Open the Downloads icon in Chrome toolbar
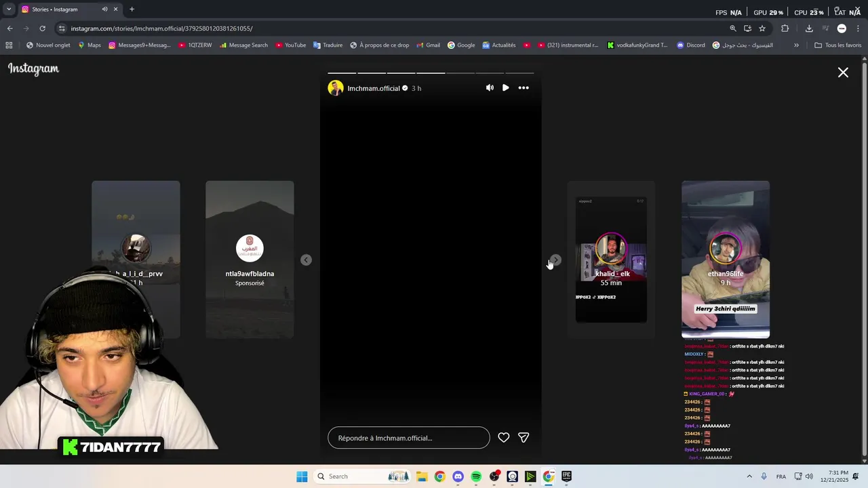Screen dimensions: 868x488 (x=809, y=28)
